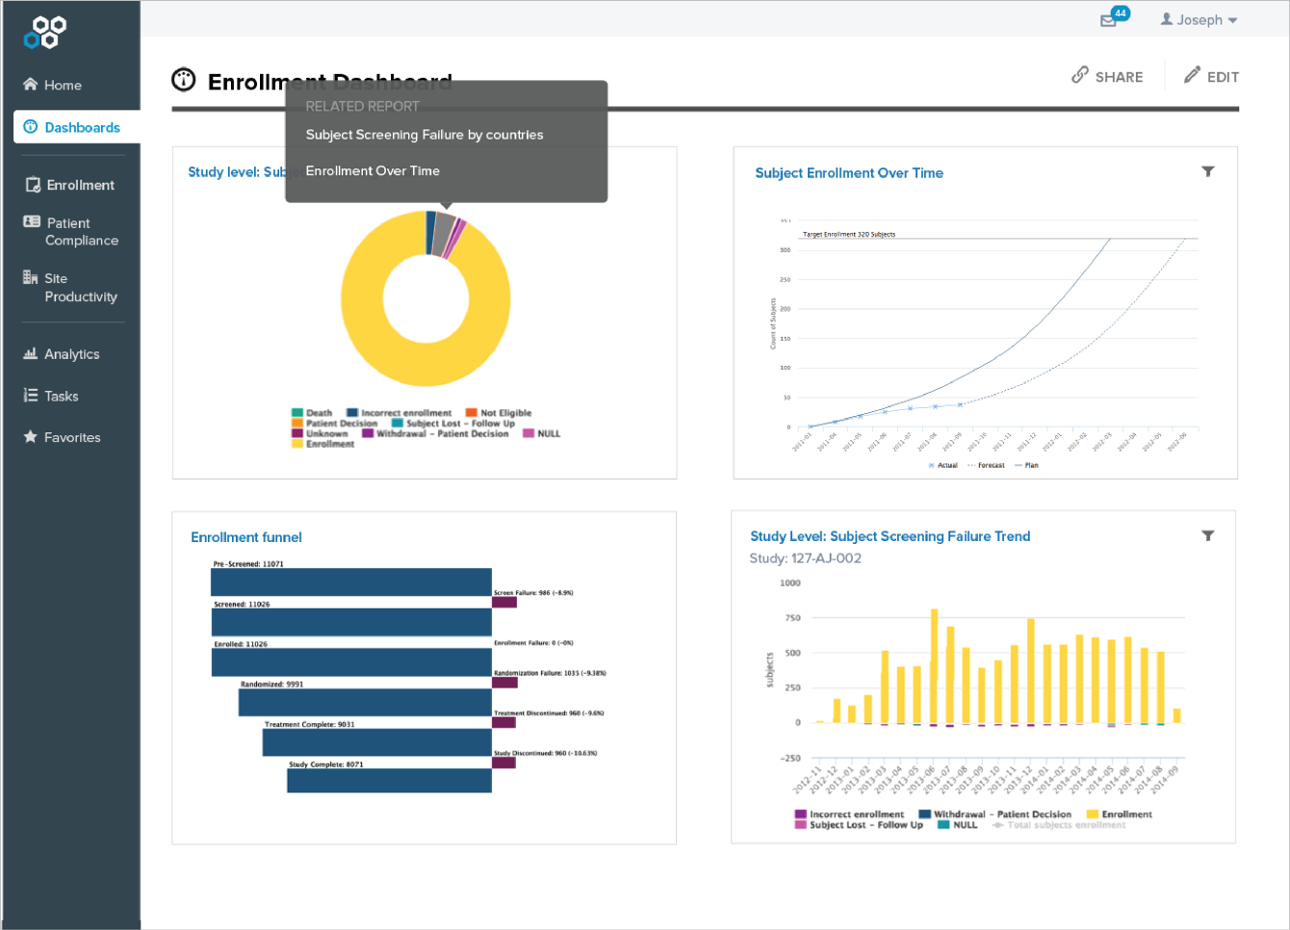Open Subject Screening Failure by countries report
This screenshot has height=930, width=1290.
tap(425, 135)
